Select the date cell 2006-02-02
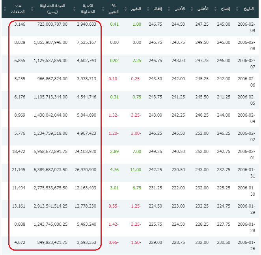Viewport: 261px width, 255px height. (x=246, y=136)
